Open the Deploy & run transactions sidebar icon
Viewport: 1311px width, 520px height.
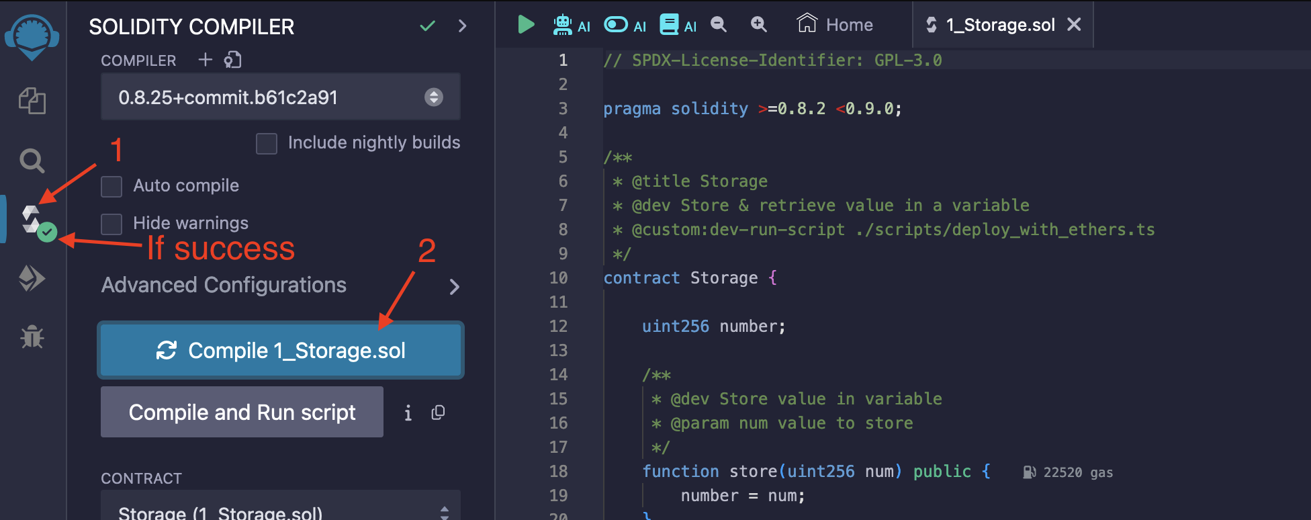pyautogui.click(x=32, y=278)
